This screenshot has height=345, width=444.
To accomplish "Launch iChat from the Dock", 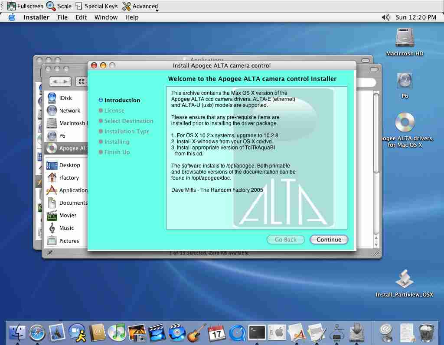I will 77,332.
